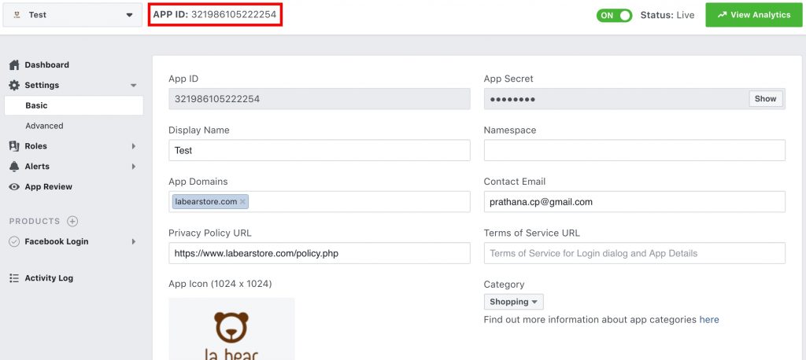Screen dimensions: 806x360
Task: Click the Dashboard home icon
Action: point(14,64)
